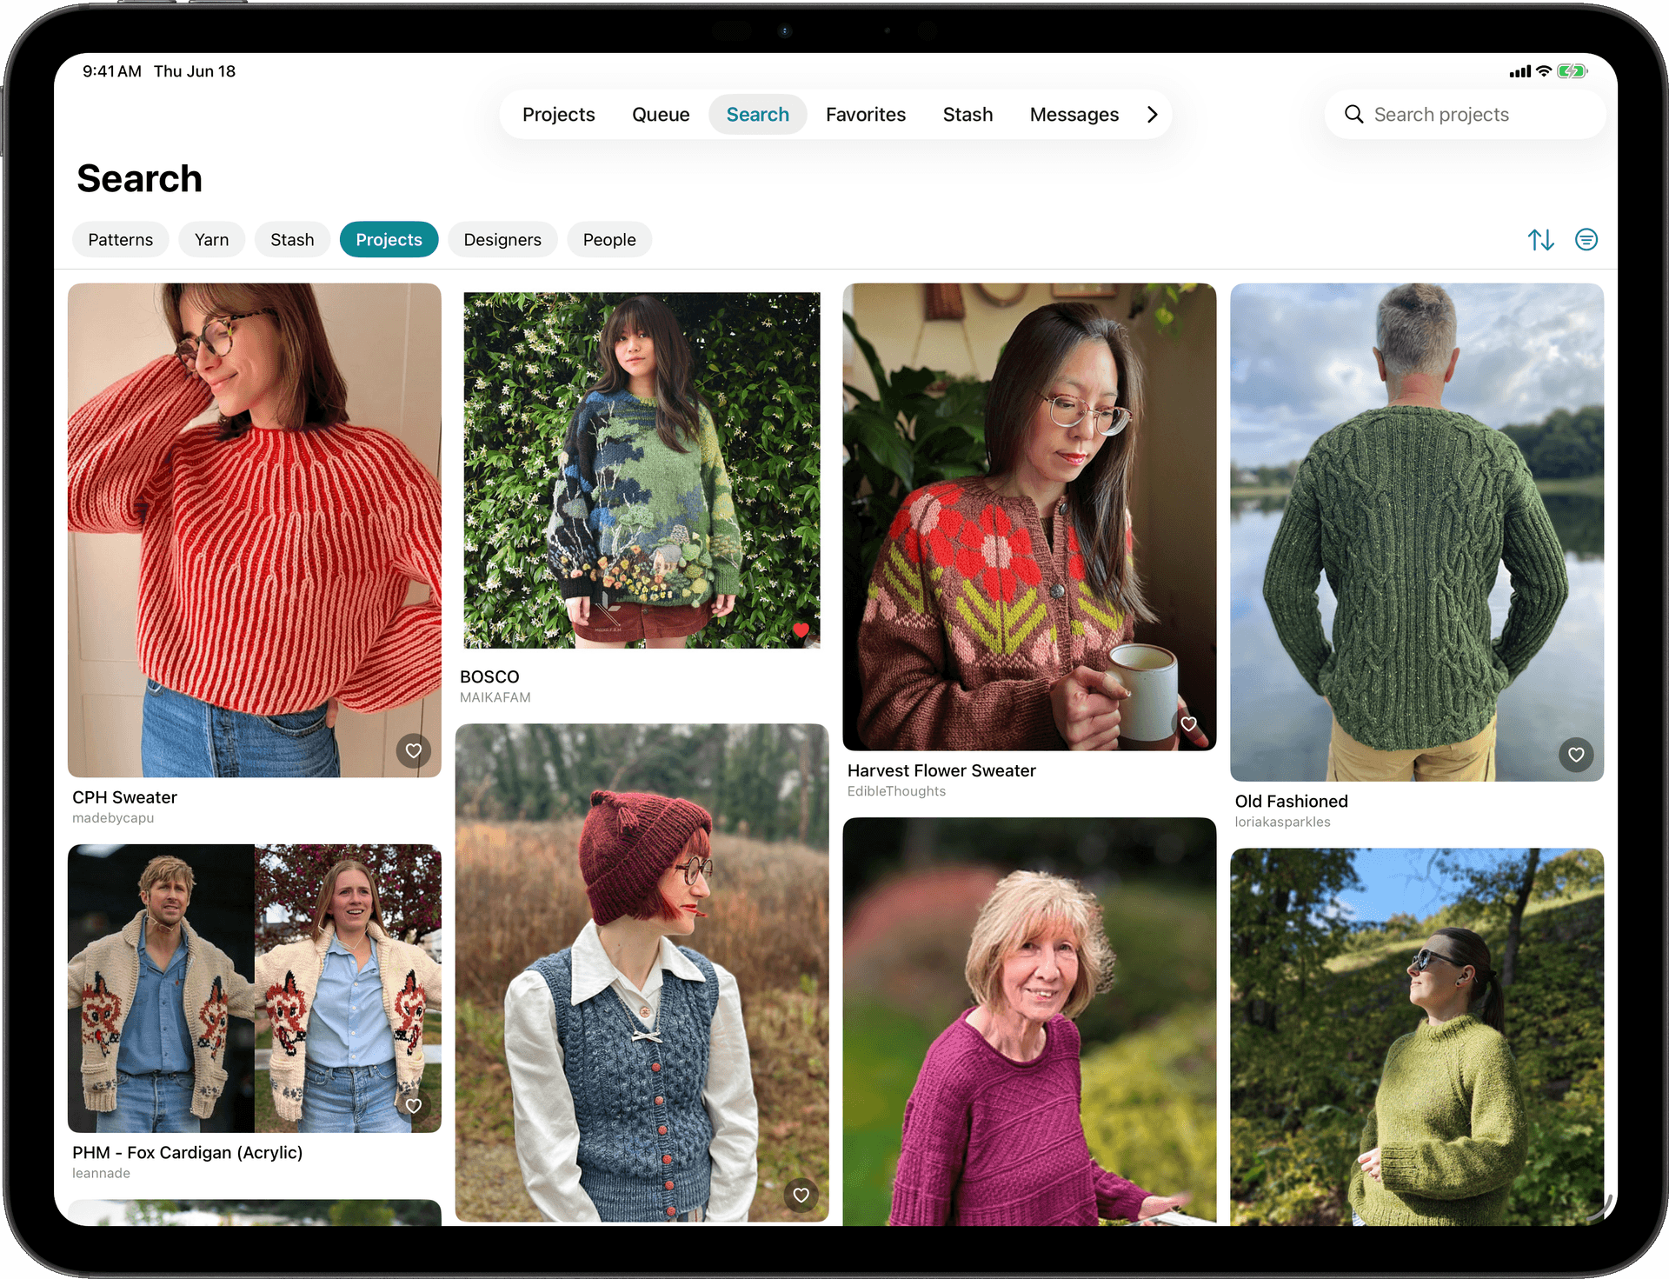
Task: Filter search by Yarn
Action: tap(212, 240)
